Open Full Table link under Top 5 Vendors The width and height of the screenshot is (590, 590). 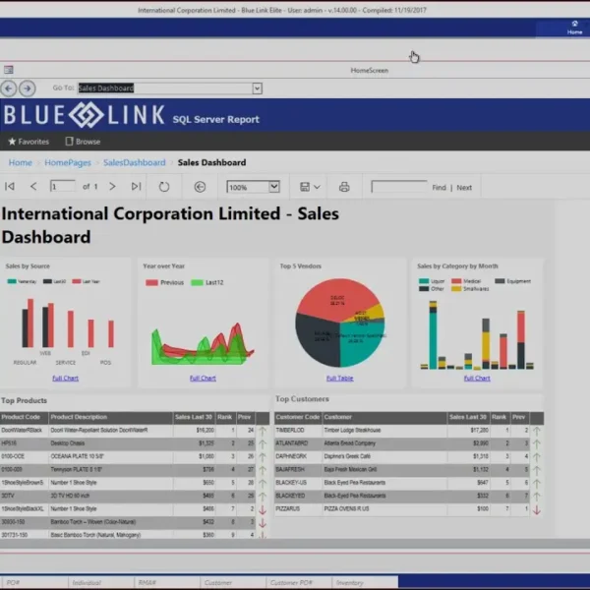click(x=339, y=378)
